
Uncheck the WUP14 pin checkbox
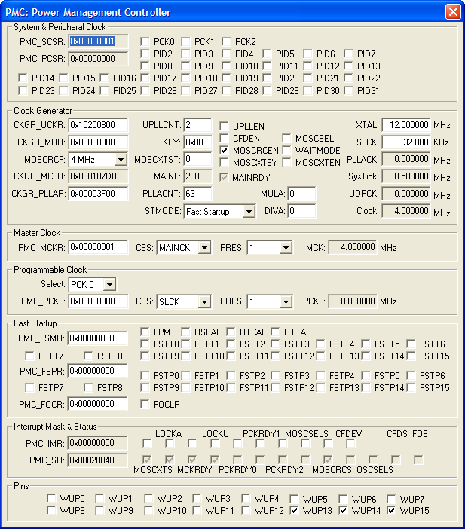(343, 511)
